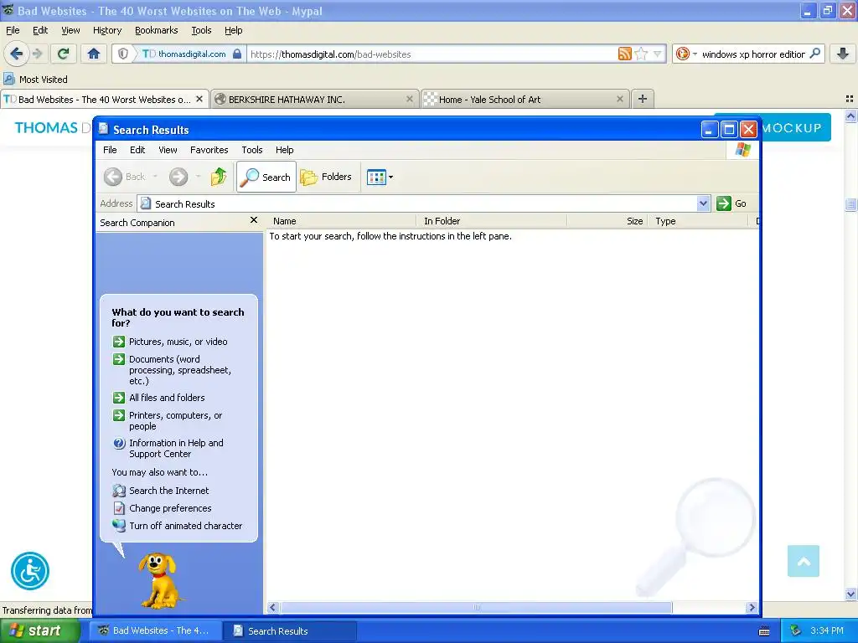Open the Most Visited bookmarks folder

35,80
